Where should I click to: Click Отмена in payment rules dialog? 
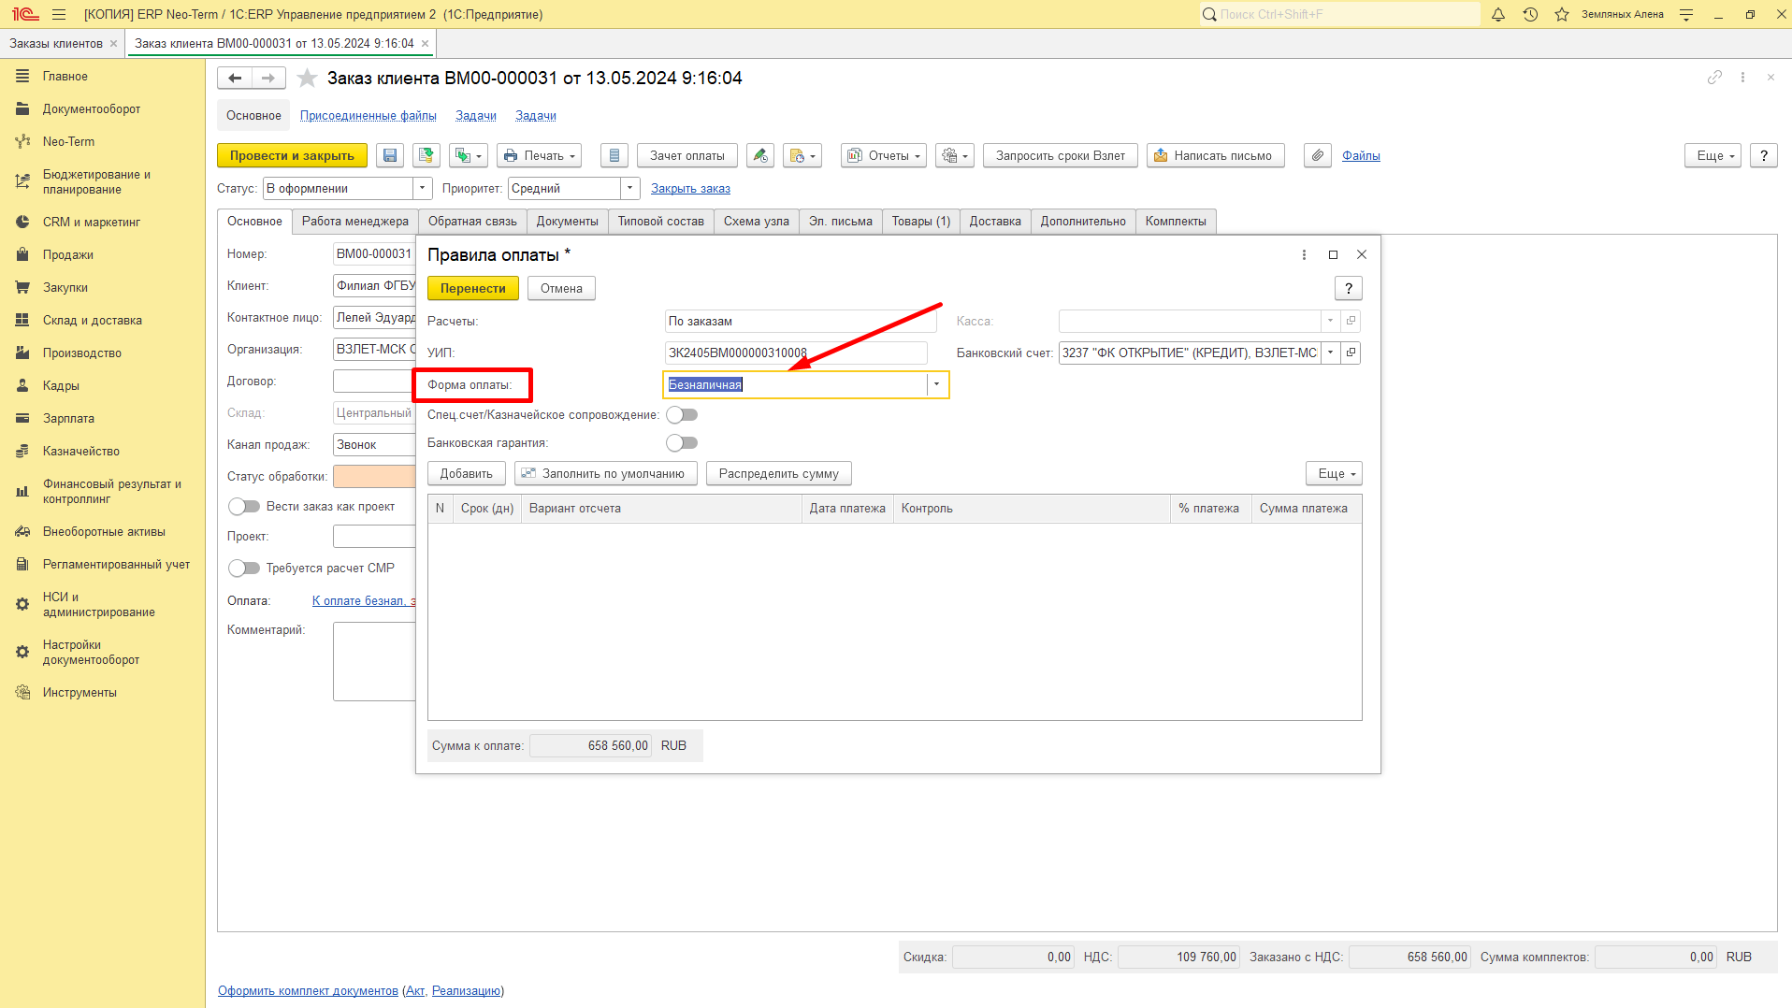(x=561, y=288)
